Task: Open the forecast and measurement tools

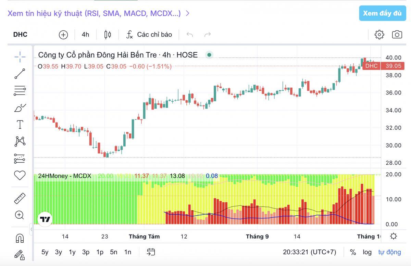Action: pyautogui.click(x=20, y=159)
